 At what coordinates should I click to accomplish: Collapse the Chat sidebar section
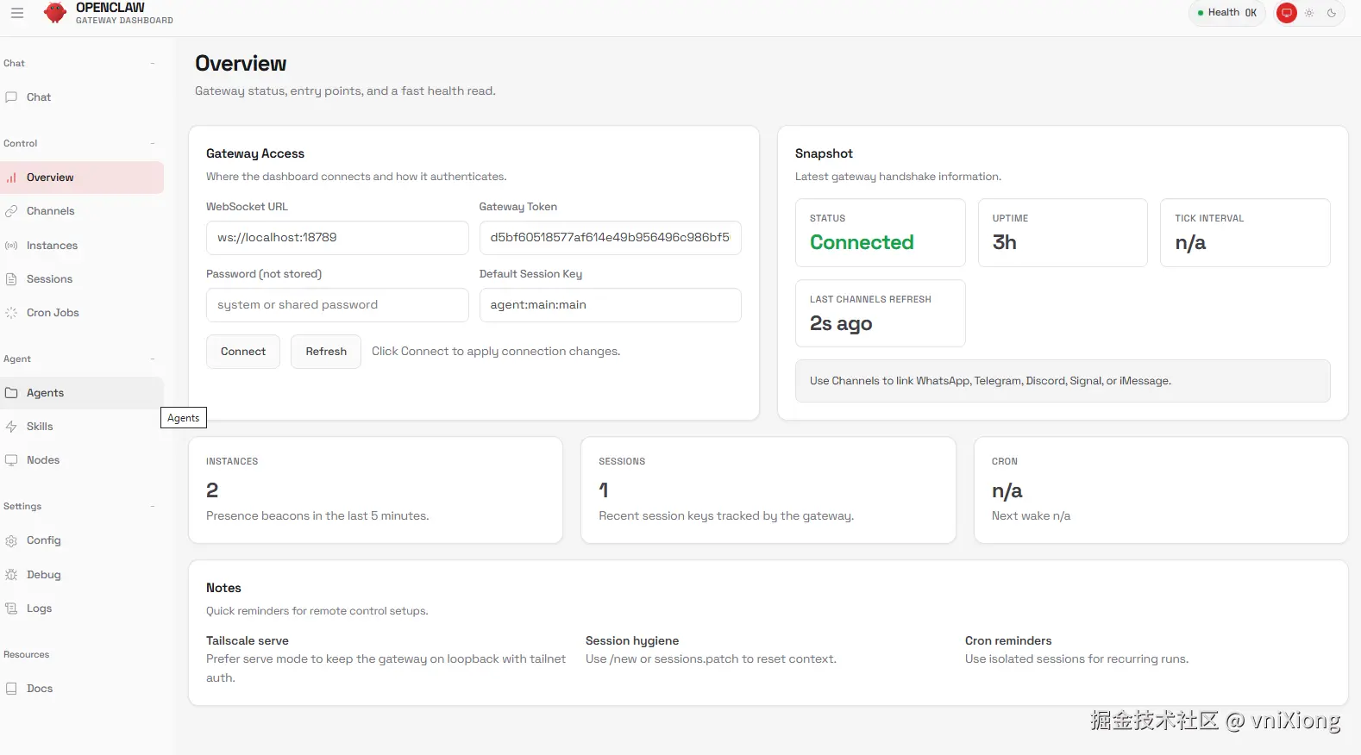click(x=153, y=63)
